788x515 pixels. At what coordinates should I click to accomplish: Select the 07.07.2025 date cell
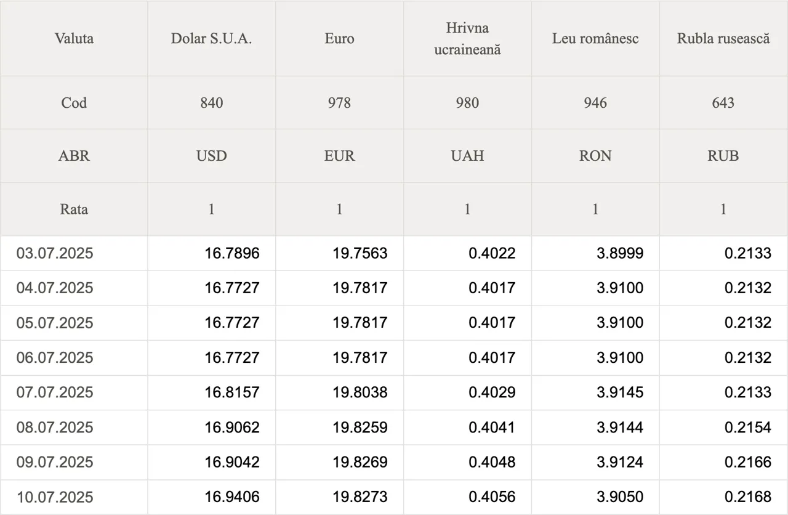74,392
